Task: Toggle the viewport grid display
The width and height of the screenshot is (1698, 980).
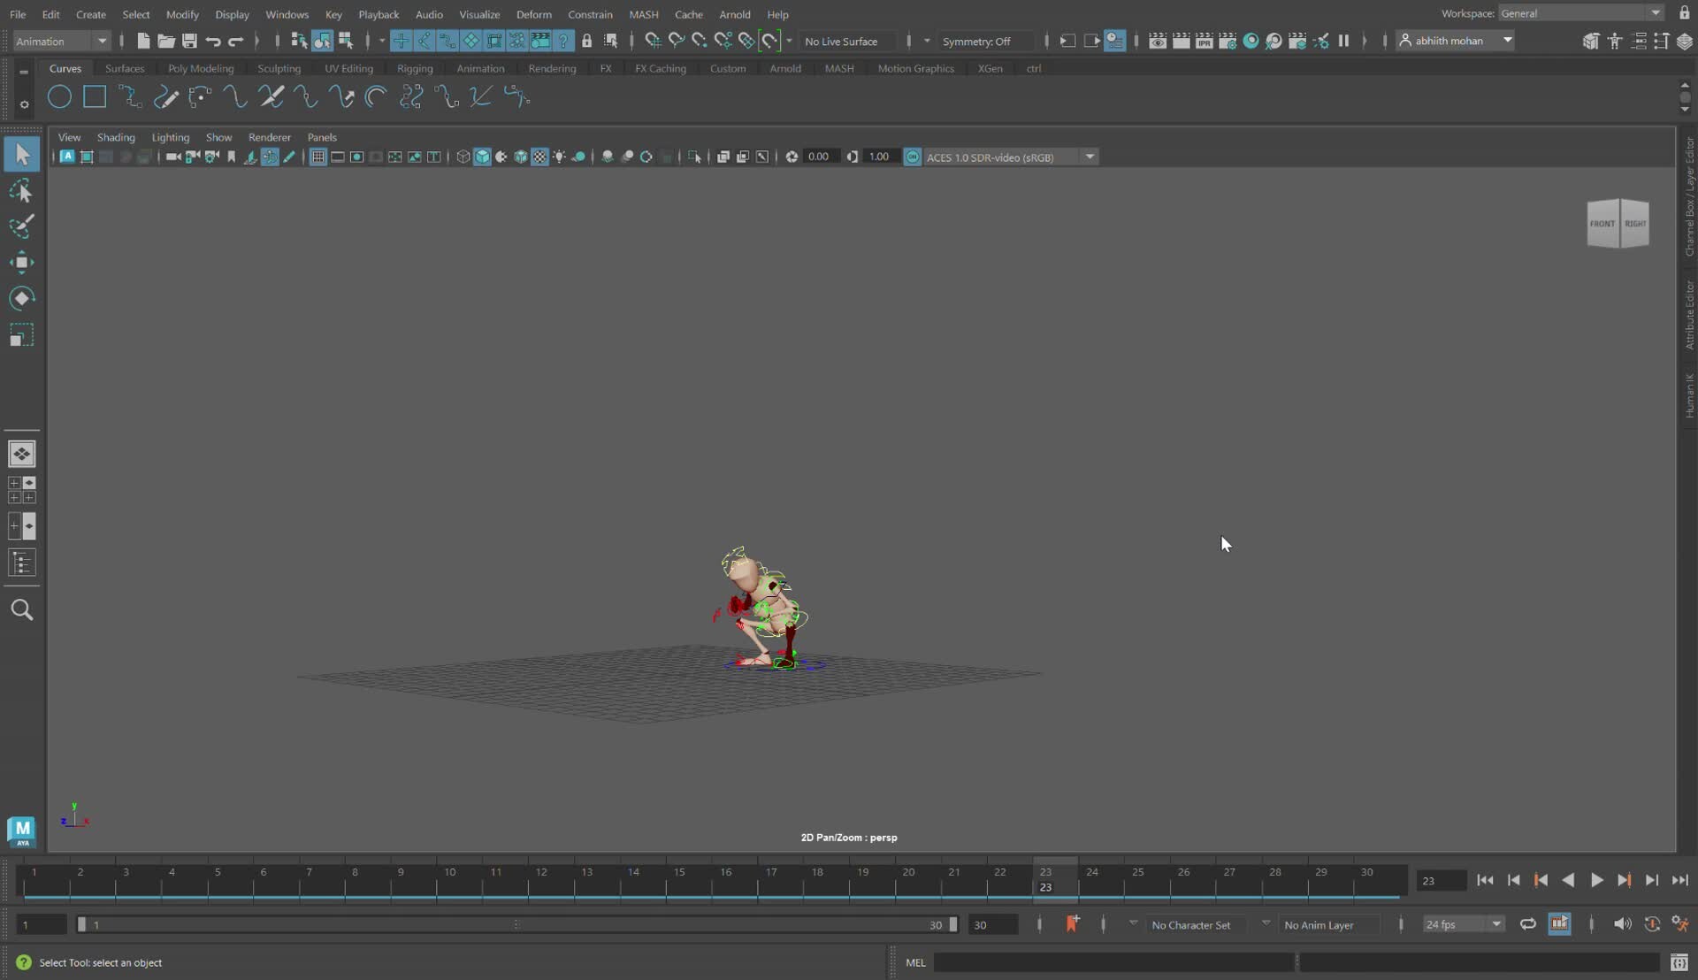Action: [317, 157]
